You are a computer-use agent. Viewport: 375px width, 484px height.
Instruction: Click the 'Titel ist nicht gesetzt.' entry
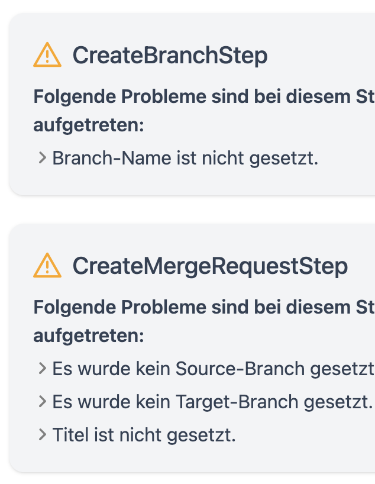144,435
